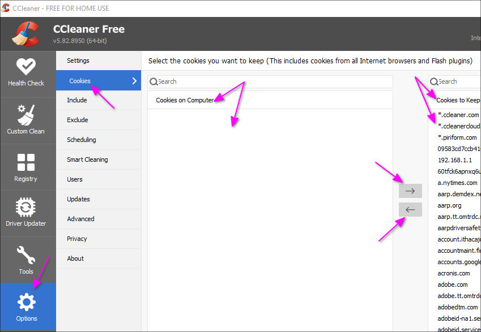
Task: Open the Users options page
Action: click(99, 179)
